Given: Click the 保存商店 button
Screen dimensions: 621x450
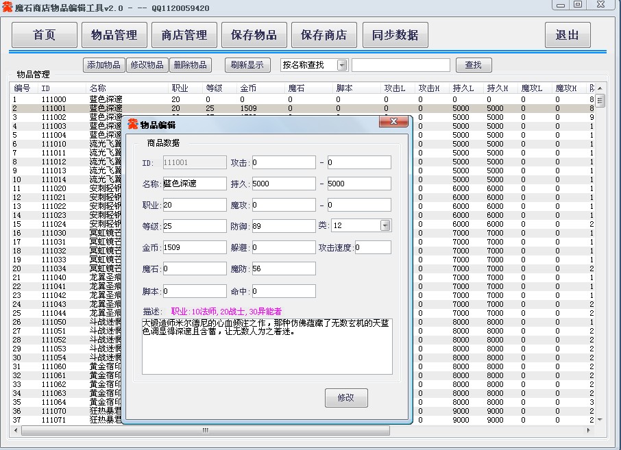Looking at the screenshot, I should click(x=324, y=36).
